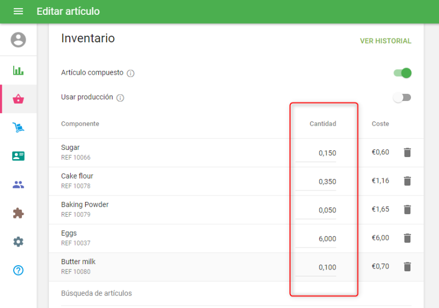Open the employees ID card icon
This screenshot has width=439, height=308.
(18, 156)
